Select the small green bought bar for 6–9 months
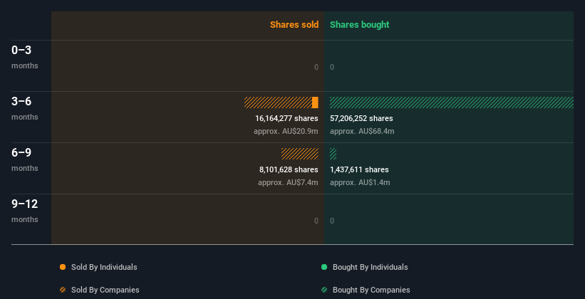The image size is (585, 299). click(x=333, y=154)
